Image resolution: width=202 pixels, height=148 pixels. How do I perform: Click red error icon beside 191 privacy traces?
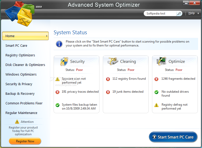pos(57,92)
